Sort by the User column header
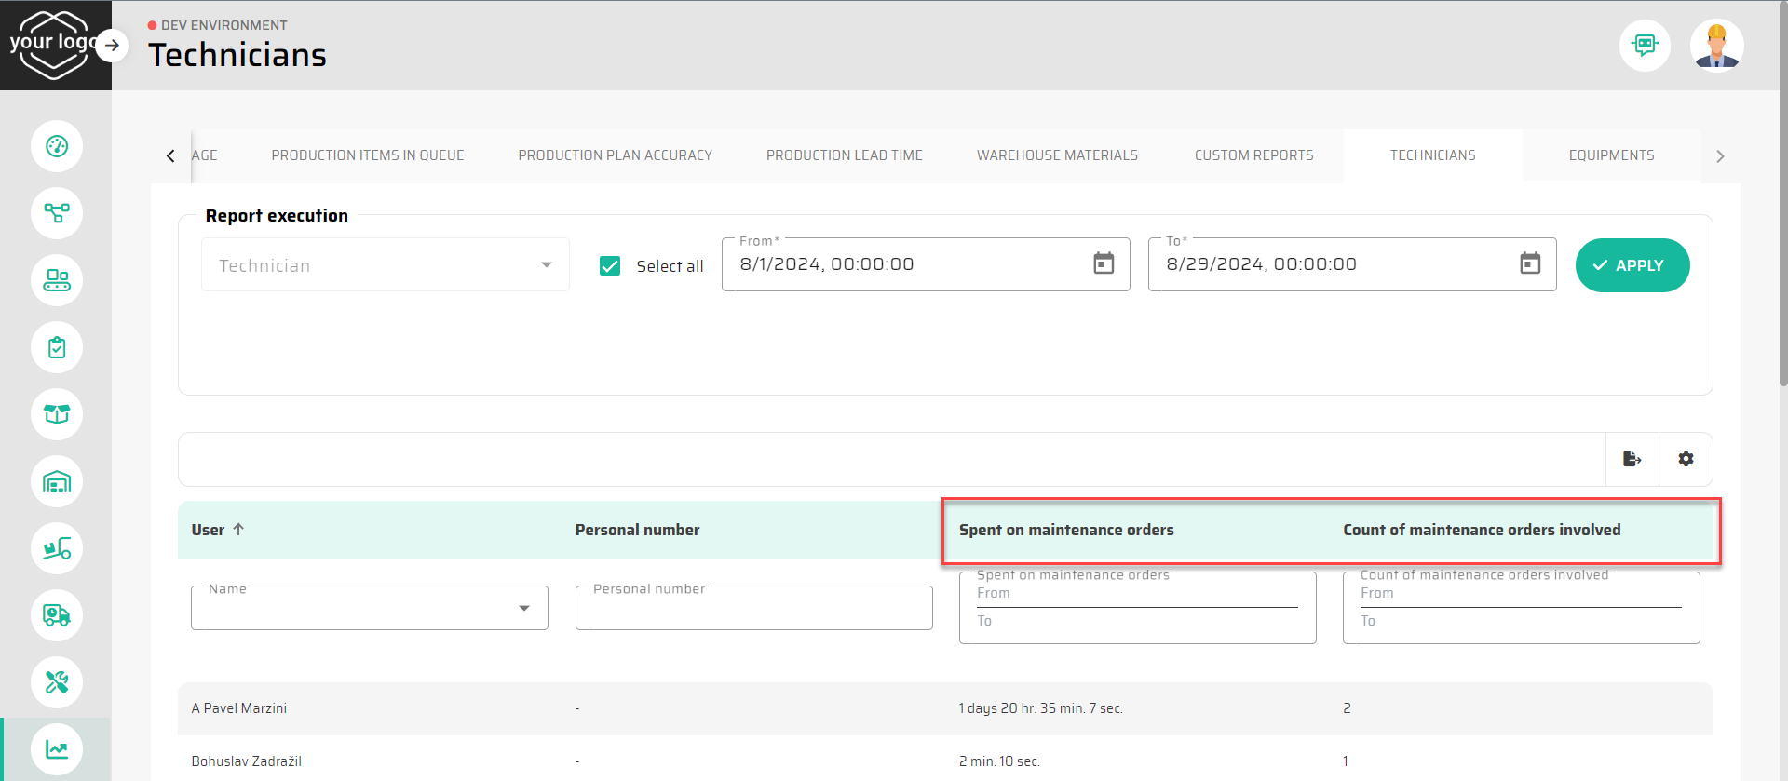This screenshot has width=1788, height=781. [209, 530]
